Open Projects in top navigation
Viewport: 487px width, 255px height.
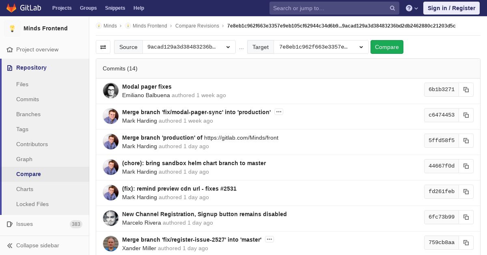coord(62,8)
